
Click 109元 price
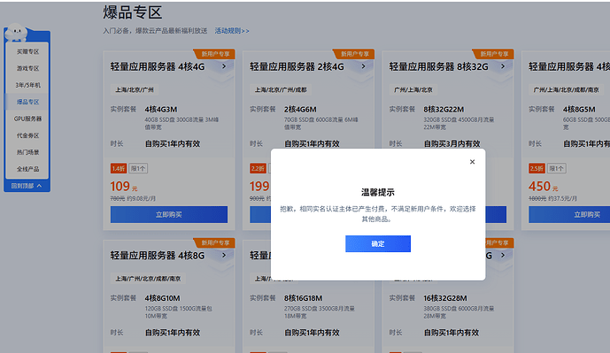[124, 187]
